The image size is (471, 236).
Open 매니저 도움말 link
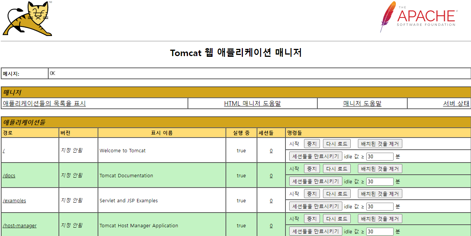click(362, 103)
